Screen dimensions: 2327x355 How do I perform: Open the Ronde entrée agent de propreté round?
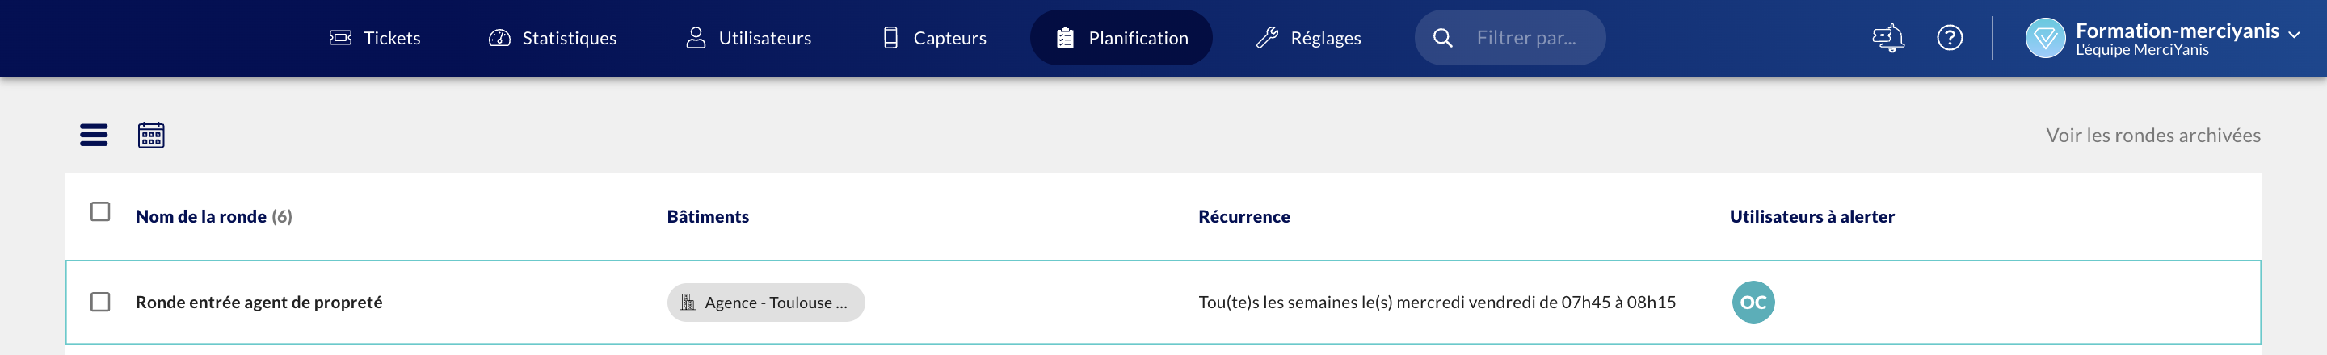tap(259, 302)
